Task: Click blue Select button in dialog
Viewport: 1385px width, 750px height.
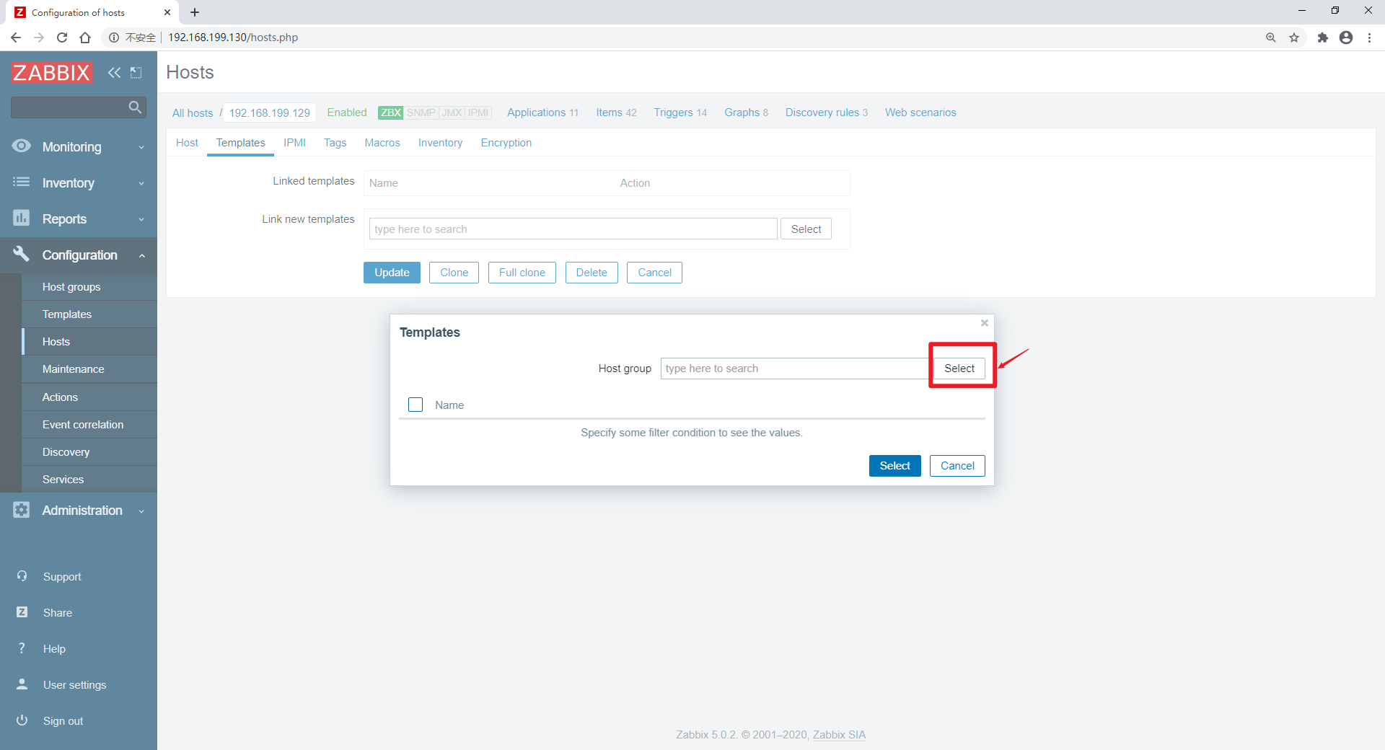Action: [x=894, y=466]
